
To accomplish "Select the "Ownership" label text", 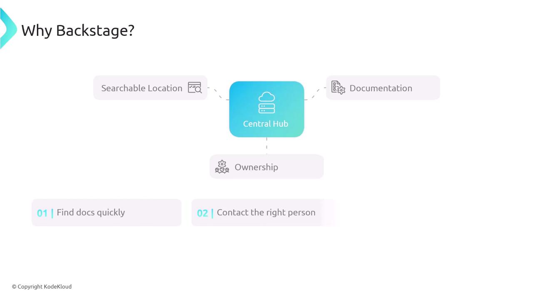I will [256, 167].
